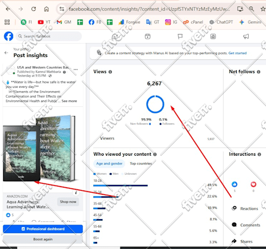Open the apps grid in bookmarks bar
Screen dimensions: 266x249
tap(7, 22)
